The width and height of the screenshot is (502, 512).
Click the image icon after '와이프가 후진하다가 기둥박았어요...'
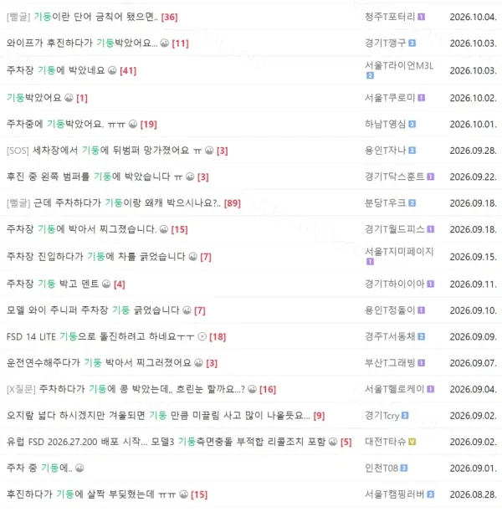[164, 43]
